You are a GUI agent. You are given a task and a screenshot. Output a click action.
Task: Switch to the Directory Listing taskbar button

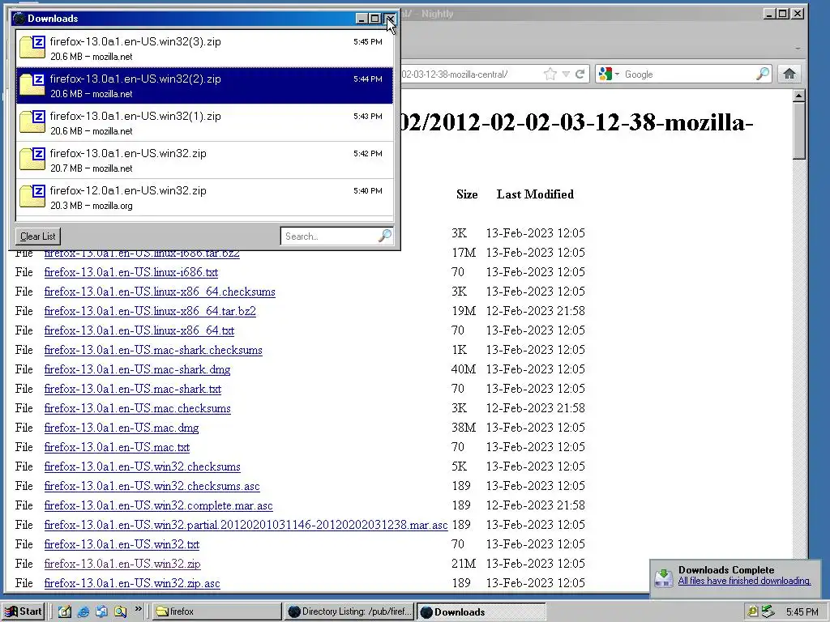[349, 611]
